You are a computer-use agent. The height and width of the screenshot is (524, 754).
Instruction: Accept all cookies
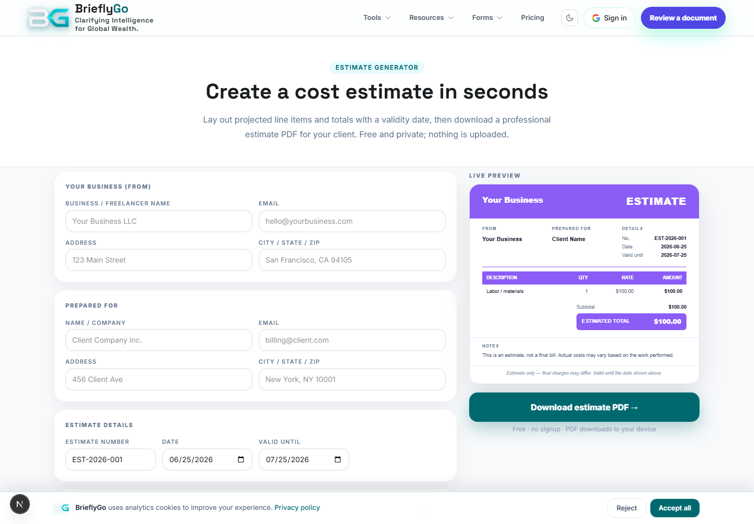tap(675, 508)
